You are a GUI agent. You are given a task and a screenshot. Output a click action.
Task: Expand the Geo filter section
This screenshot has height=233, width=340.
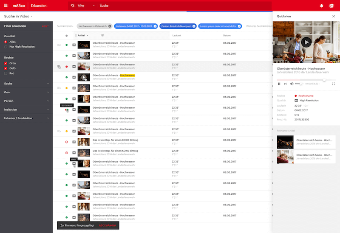point(26,92)
